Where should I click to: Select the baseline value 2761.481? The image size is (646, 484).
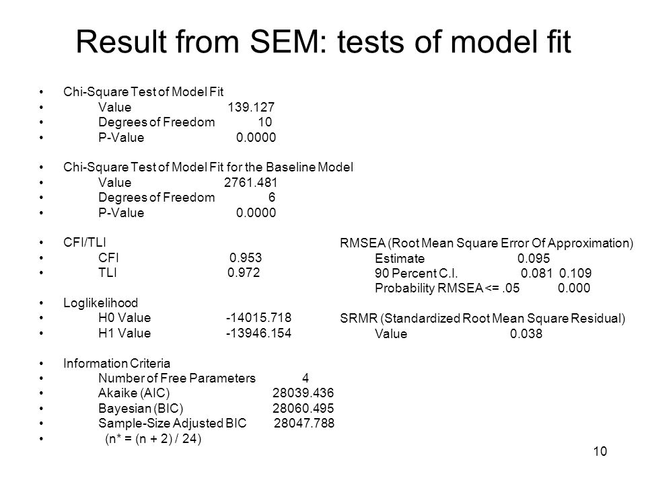(250, 182)
